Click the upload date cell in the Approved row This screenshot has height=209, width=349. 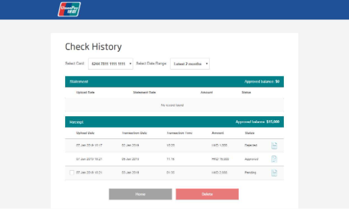(89, 159)
